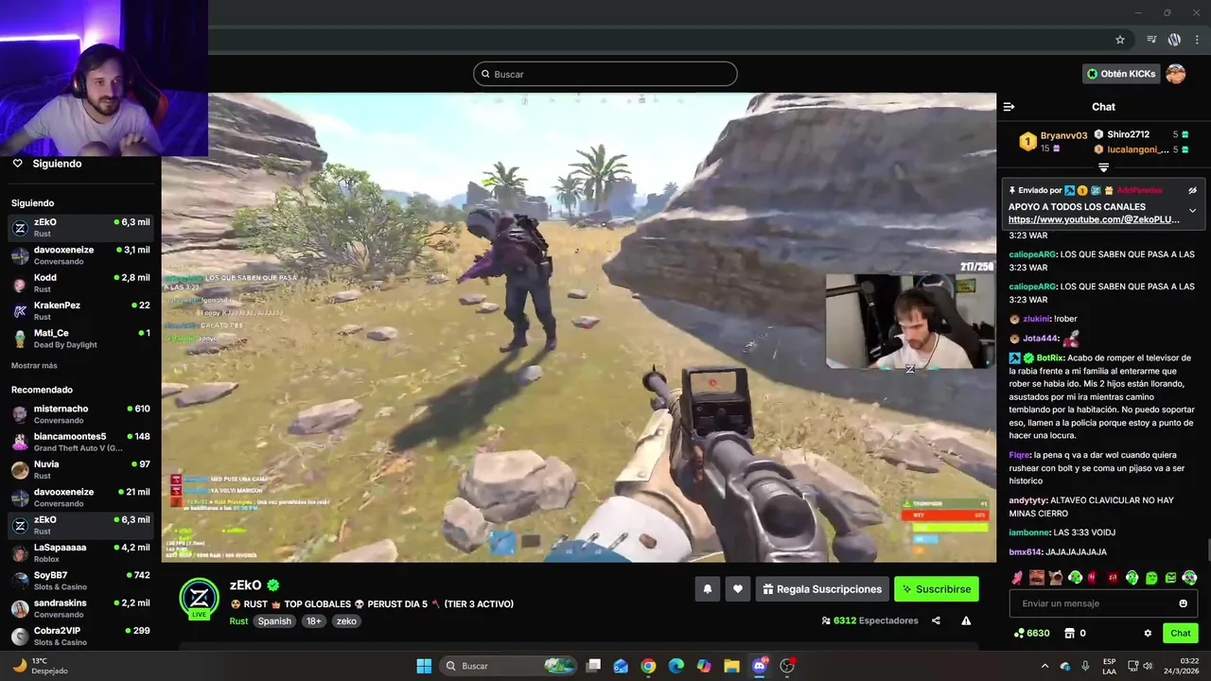Hide the pinned message with the crossed-eye icon
Viewport: 1211px width, 681px height.
(x=1192, y=190)
